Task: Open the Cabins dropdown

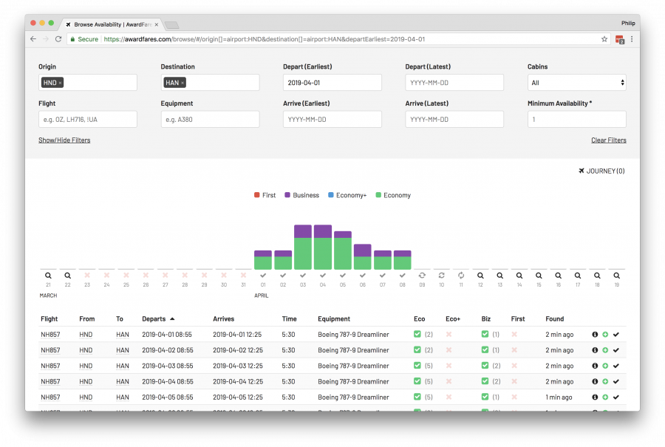Action: point(576,83)
